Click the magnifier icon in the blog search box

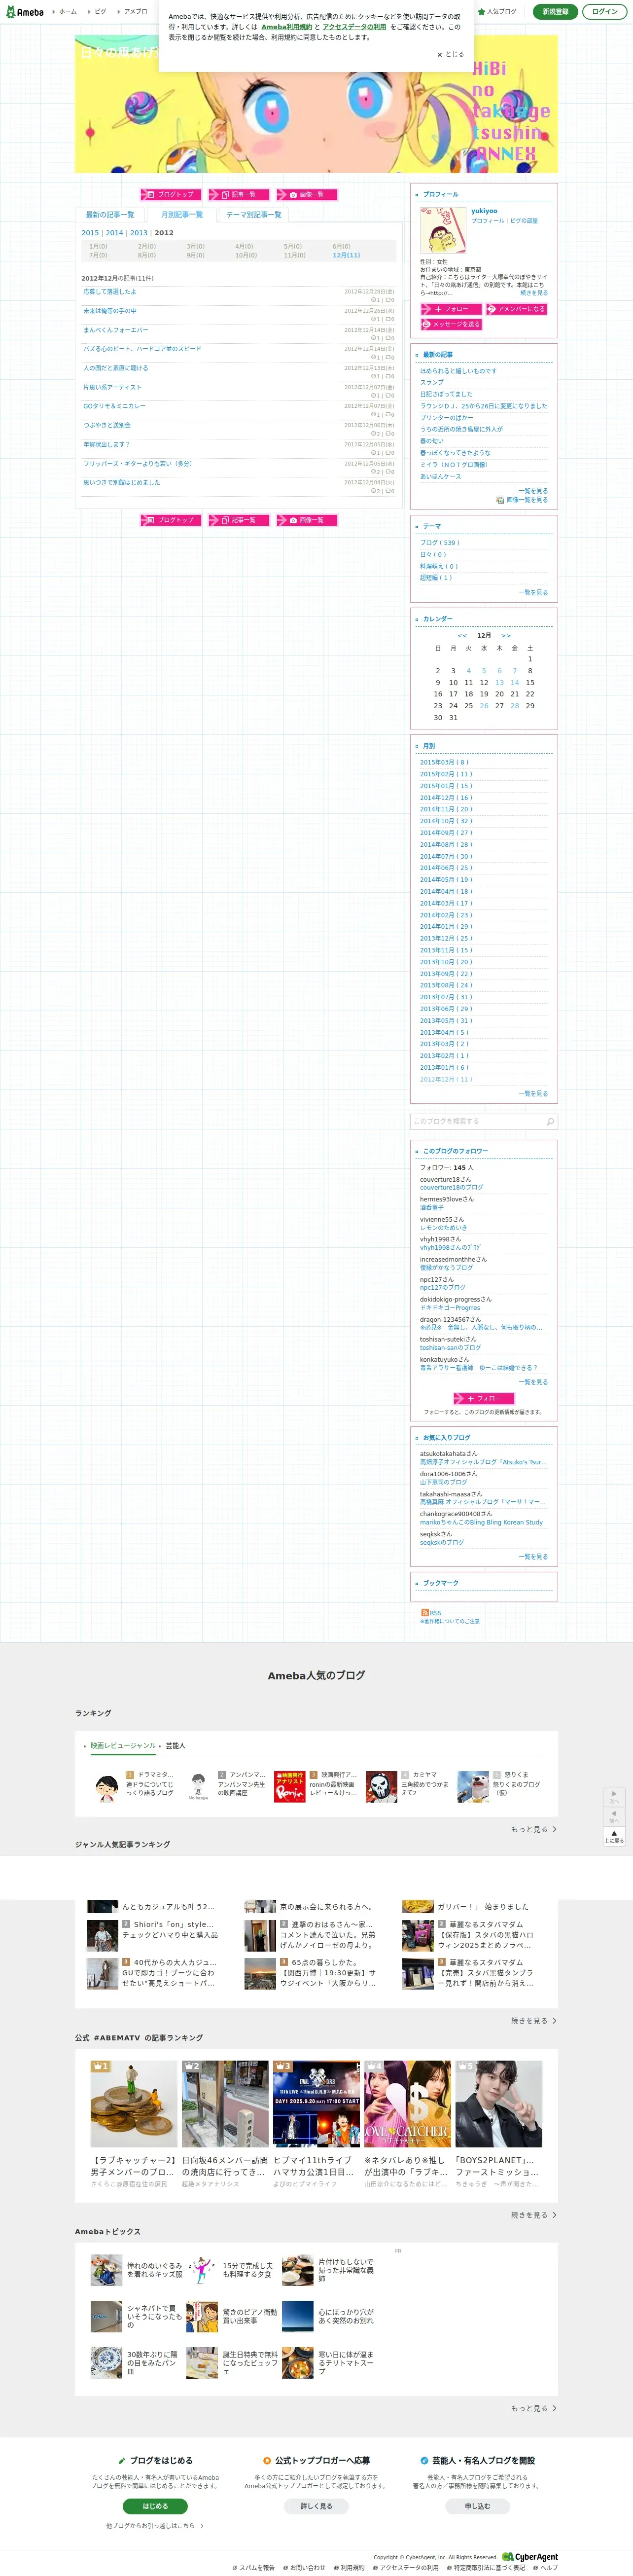coord(550,1122)
